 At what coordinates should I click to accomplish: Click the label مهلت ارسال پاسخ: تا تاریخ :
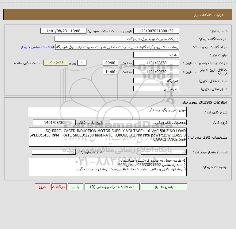(x=205, y=63)
